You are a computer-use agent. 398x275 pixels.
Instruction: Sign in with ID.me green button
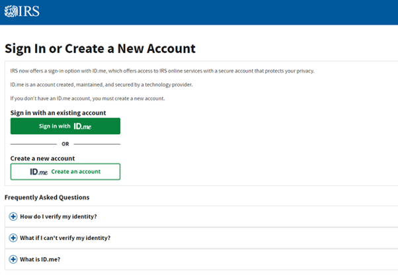pos(65,126)
